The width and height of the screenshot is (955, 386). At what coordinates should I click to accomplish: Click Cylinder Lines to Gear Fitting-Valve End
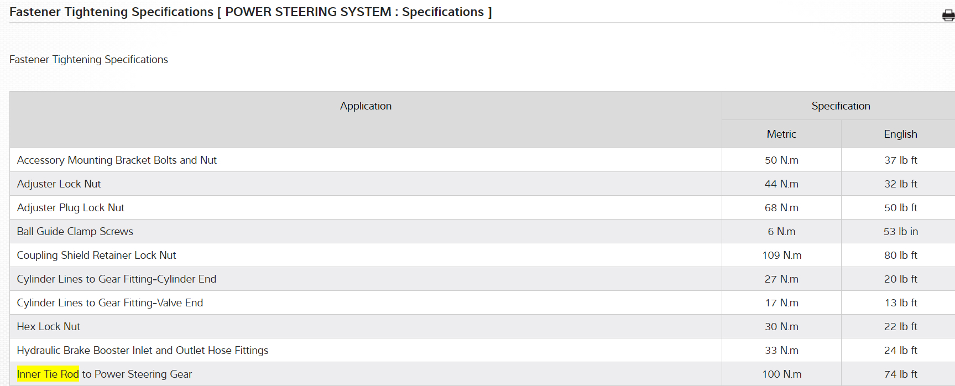coord(110,303)
